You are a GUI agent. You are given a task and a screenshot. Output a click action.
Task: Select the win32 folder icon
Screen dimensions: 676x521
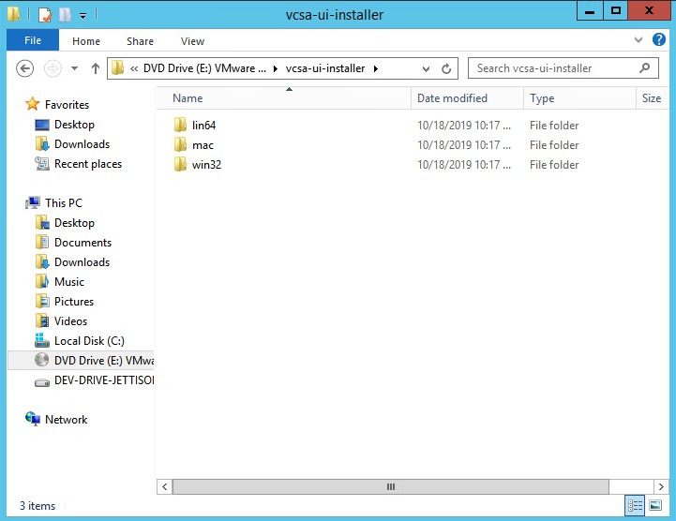[x=180, y=165]
